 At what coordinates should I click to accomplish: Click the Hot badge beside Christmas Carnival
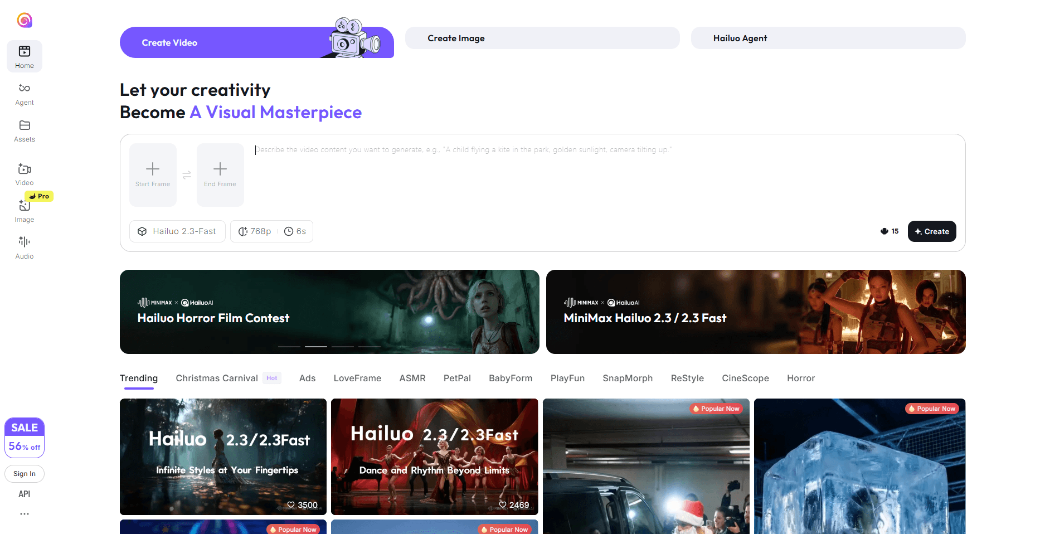(272, 378)
